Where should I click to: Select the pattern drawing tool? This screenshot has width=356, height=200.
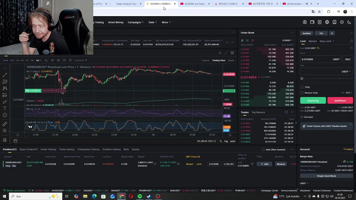pyautogui.click(x=5, y=88)
